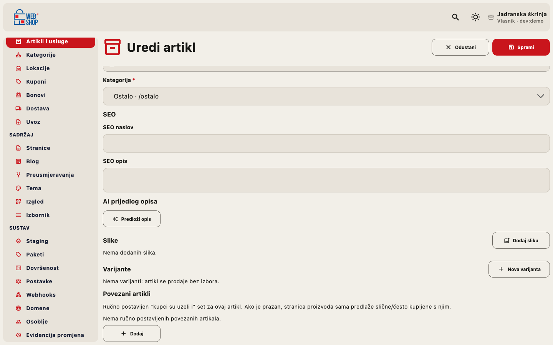Click into the SEO opis text area
553x345 pixels.
pos(326,180)
